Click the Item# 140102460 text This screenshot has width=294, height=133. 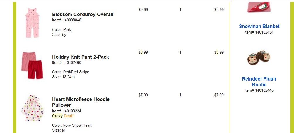(x=66, y=63)
